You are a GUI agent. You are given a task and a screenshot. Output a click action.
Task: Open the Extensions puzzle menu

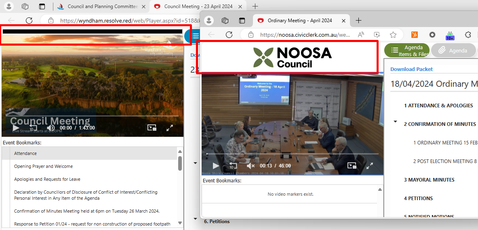click(x=467, y=35)
